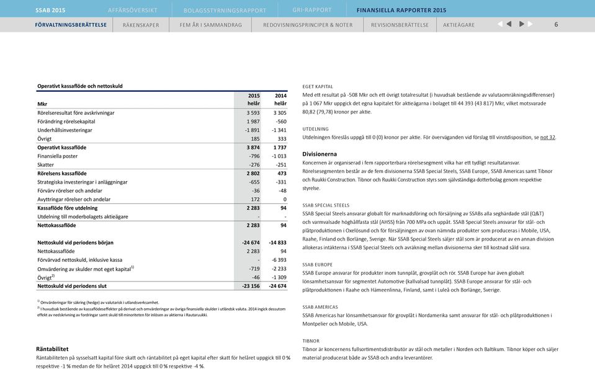Click footnote 1 about hedge omvärderingar
The height and width of the screenshot is (369, 595).
coord(98,302)
